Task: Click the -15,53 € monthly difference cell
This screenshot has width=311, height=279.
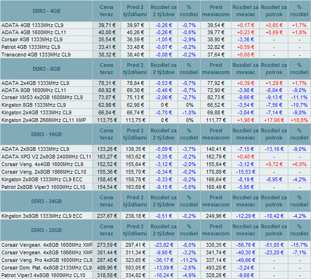Action: click(246, 172)
